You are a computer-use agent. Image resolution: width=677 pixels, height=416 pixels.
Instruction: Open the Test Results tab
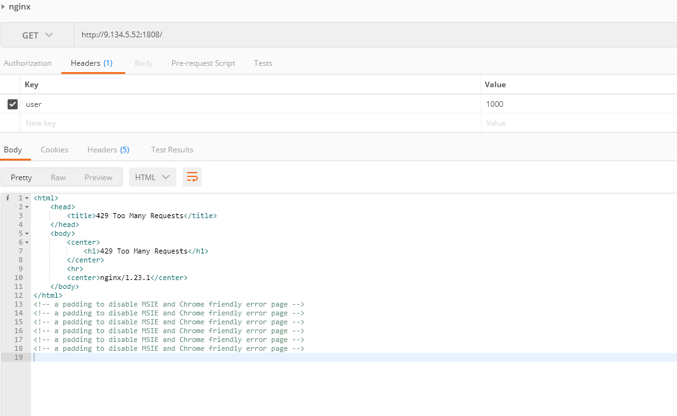tap(172, 150)
